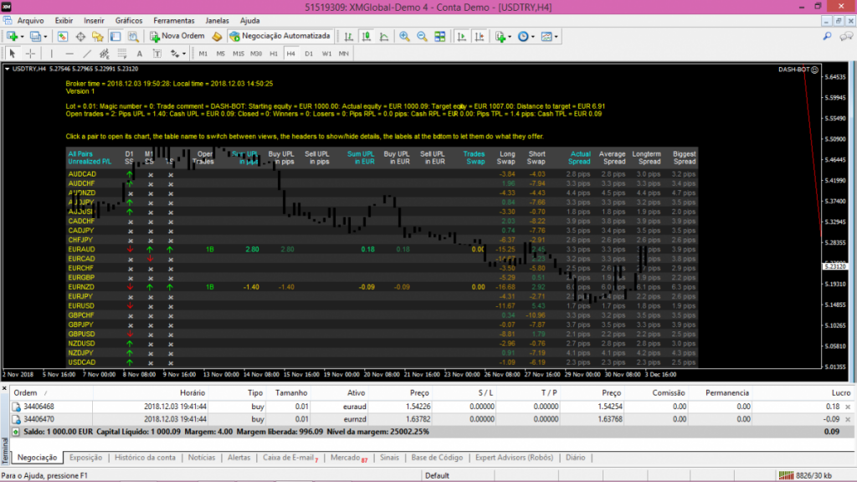Open the Inserir menu

tap(94, 20)
